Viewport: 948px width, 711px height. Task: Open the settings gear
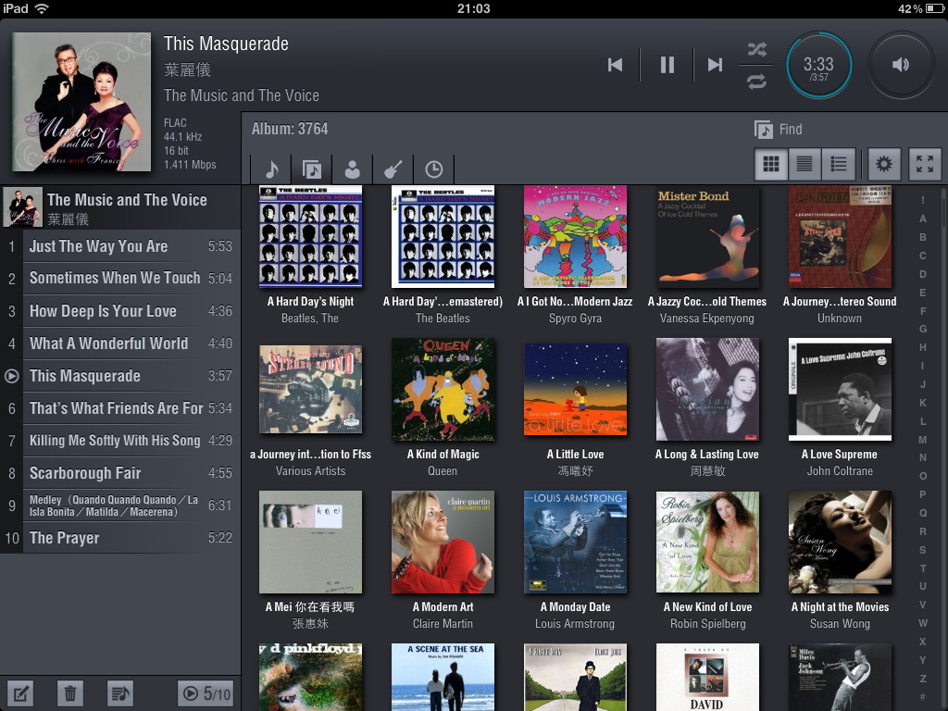click(884, 164)
